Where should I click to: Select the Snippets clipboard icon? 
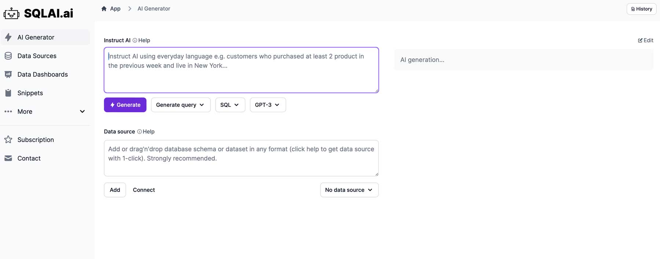click(x=8, y=93)
